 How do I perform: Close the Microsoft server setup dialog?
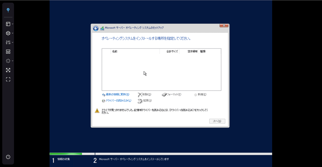pos(224,25)
